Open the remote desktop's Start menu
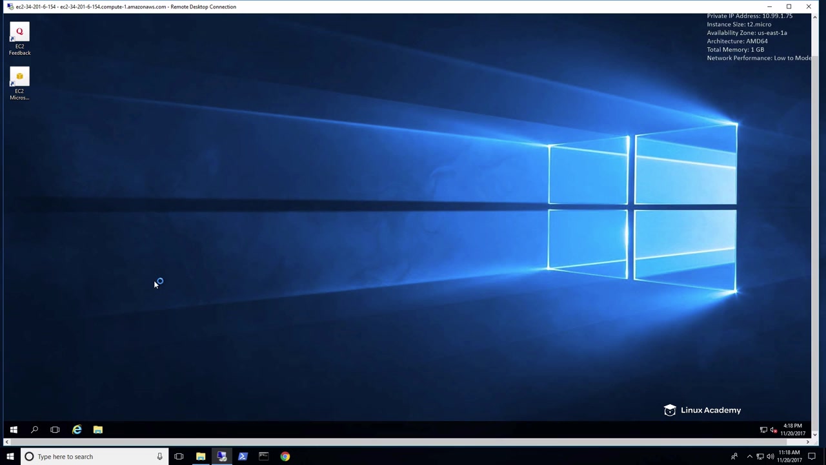This screenshot has width=826, height=465. coord(14,429)
